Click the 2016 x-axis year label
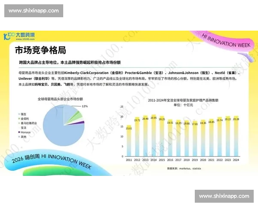The height and width of the screenshot is (207, 258). coord(170,160)
